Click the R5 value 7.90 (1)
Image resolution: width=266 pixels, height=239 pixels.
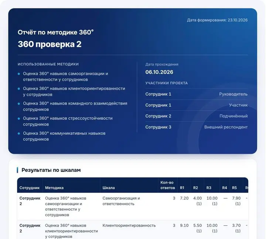236,201
